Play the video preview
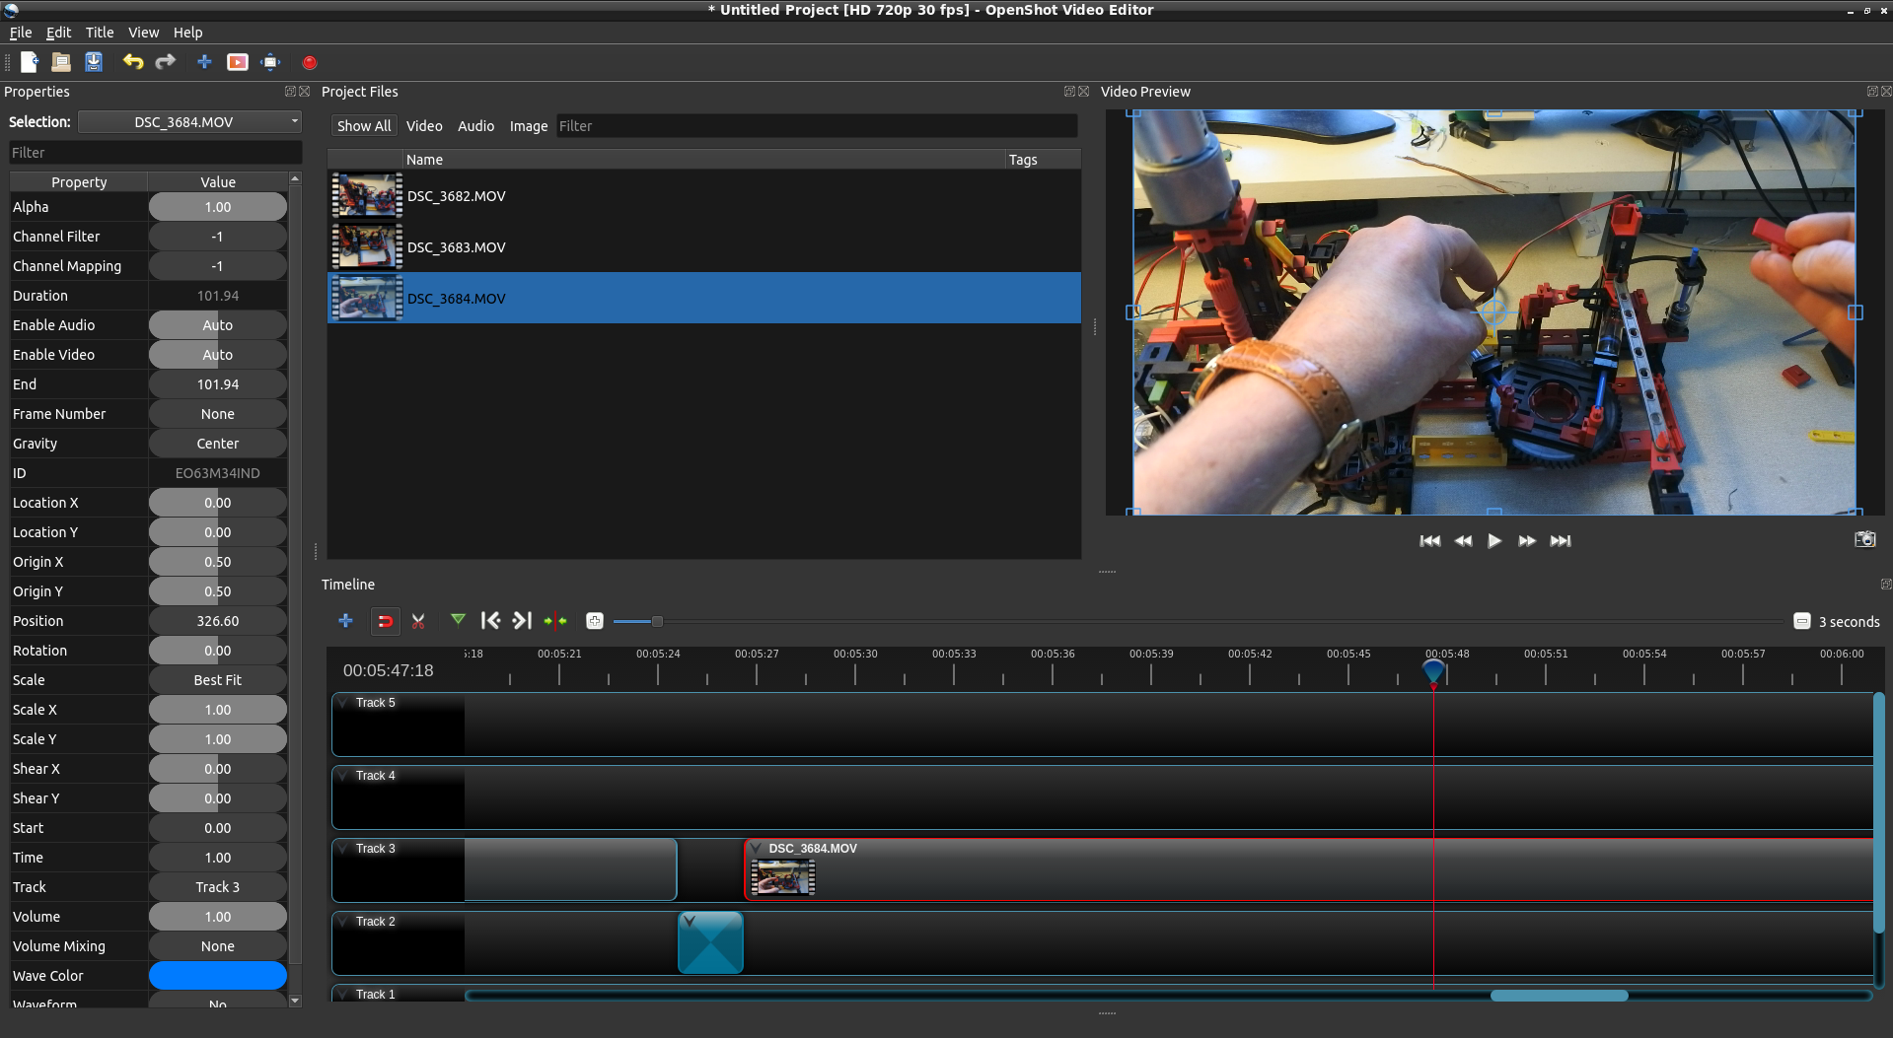 pos(1493,540)
